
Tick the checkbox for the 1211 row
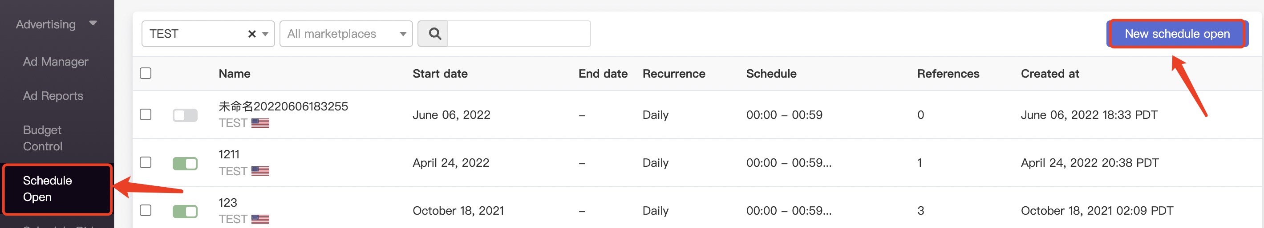click(x=146, y=162)
